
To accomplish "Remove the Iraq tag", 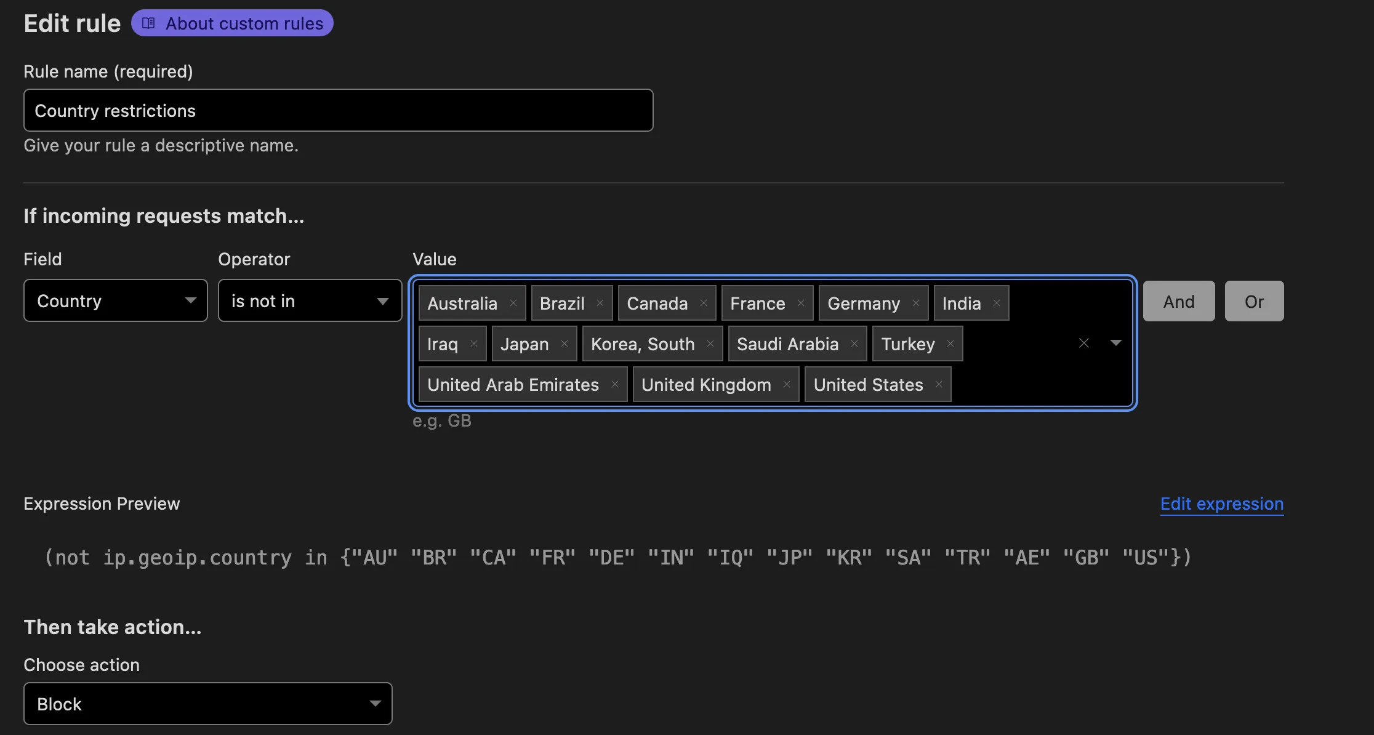I will [x=474, y=343].
